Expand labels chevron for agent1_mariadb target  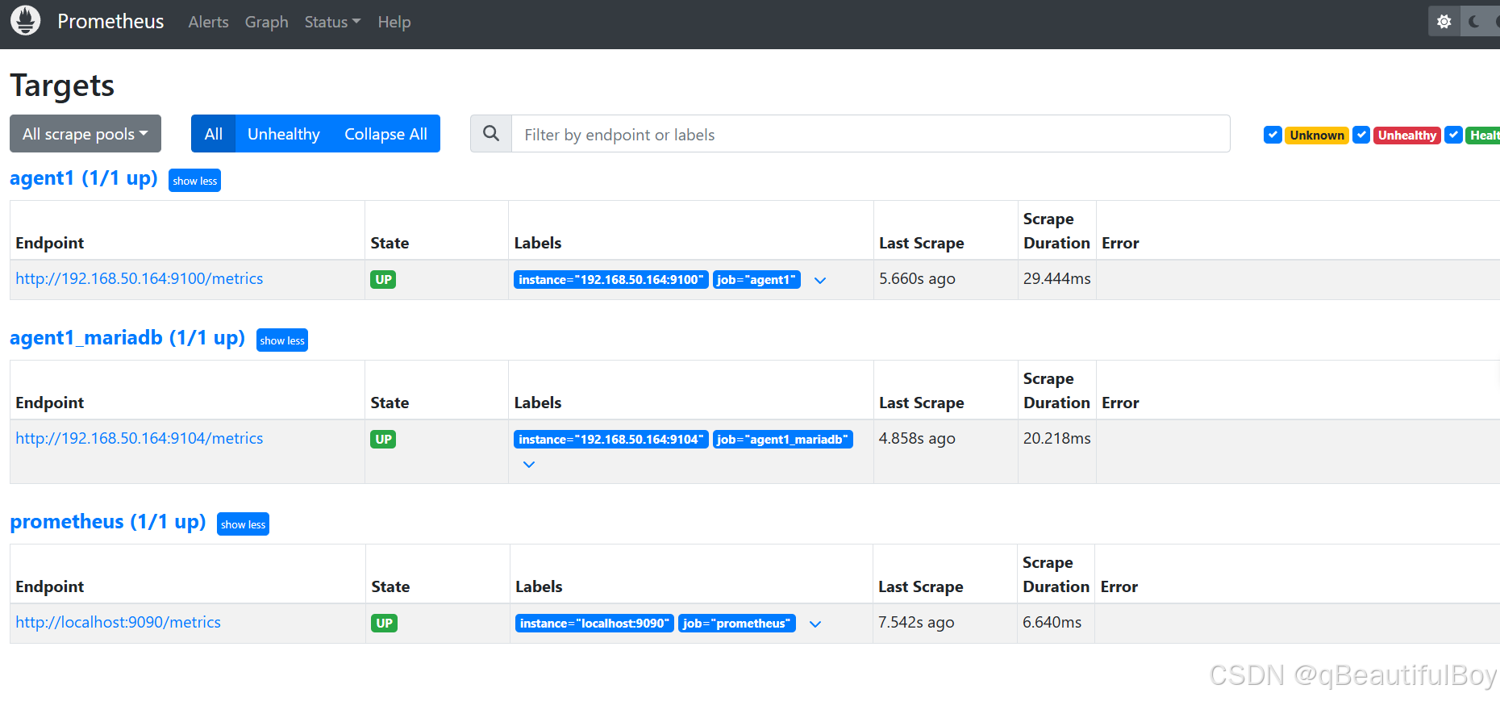click(529, 465)
